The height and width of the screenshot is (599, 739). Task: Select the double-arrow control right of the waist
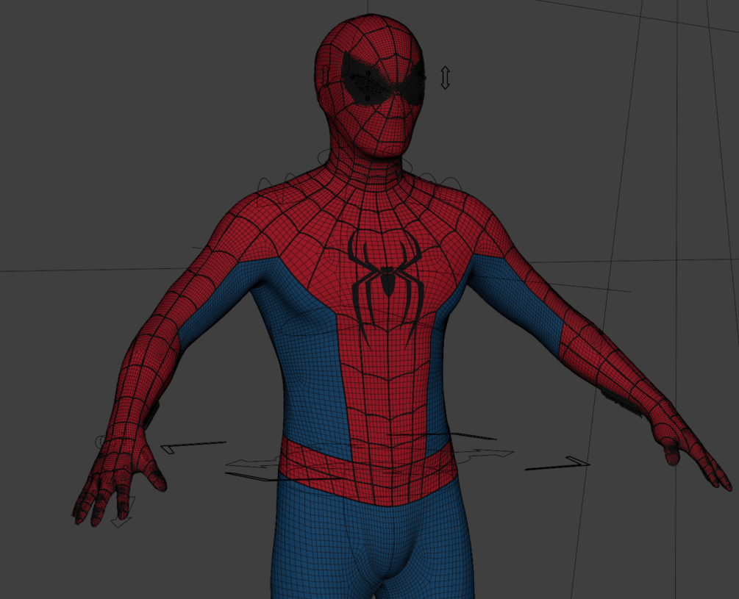pos(484,454)
